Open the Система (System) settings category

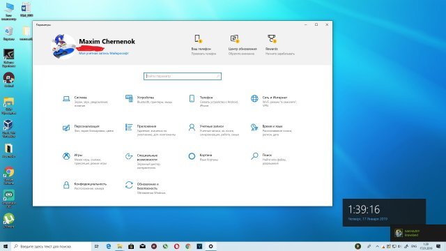[x=85, y=101]
